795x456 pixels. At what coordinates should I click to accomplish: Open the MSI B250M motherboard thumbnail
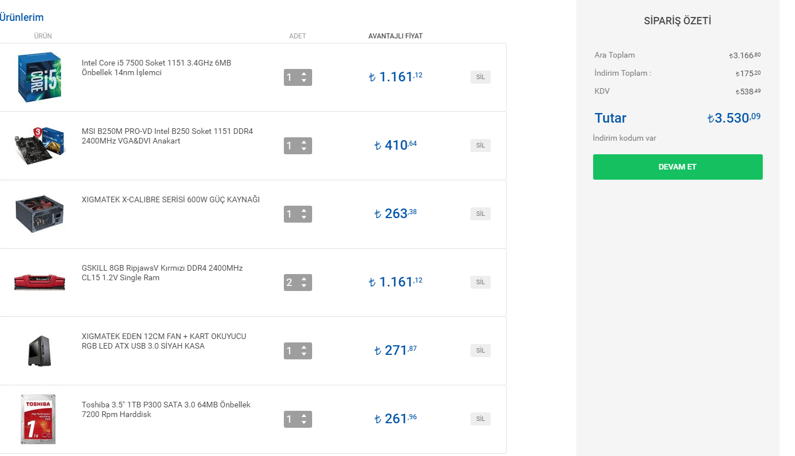[40, 146]
